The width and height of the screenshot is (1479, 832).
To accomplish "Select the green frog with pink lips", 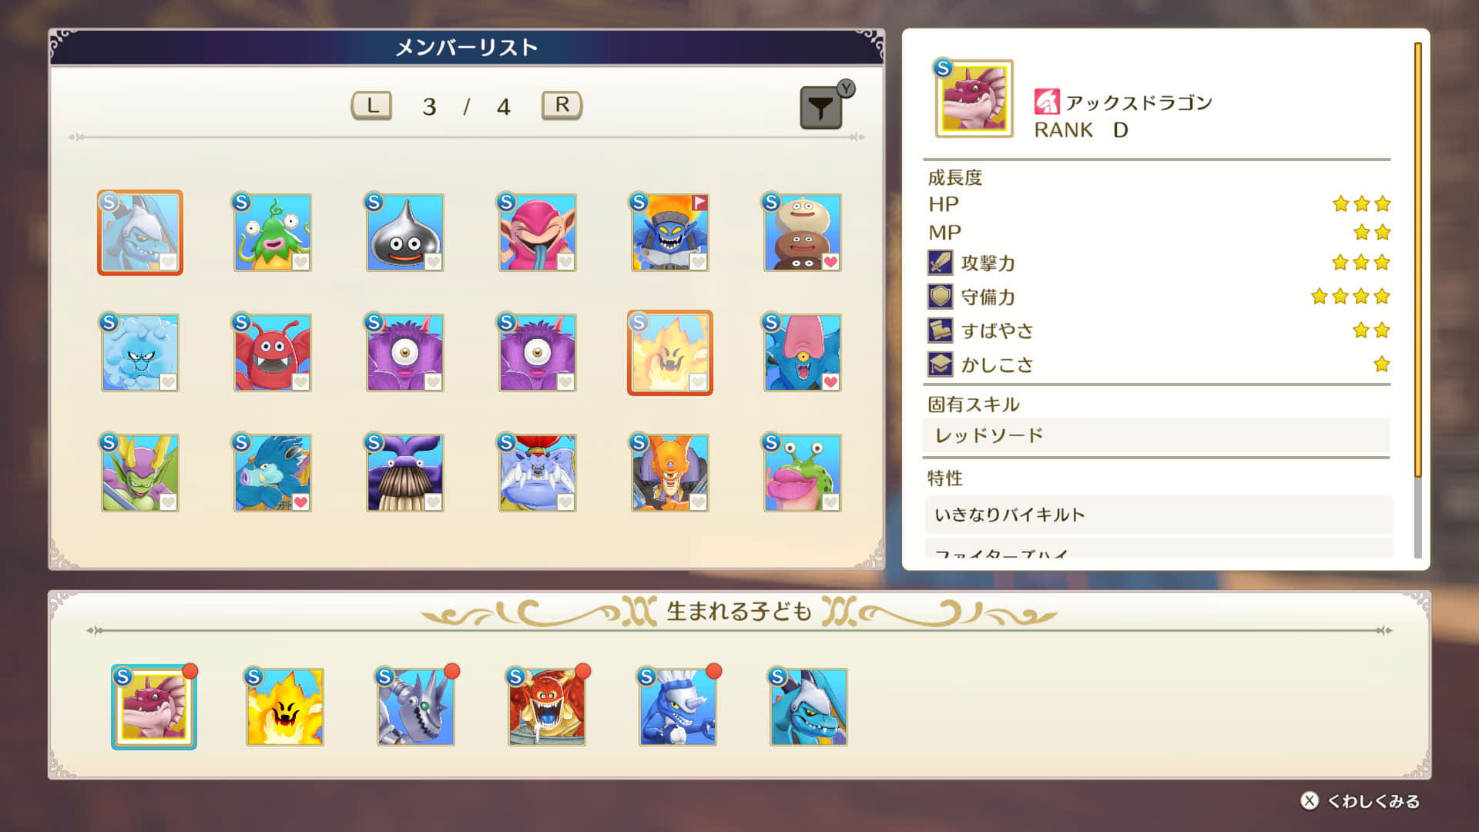I will click(x=803, y=473).
